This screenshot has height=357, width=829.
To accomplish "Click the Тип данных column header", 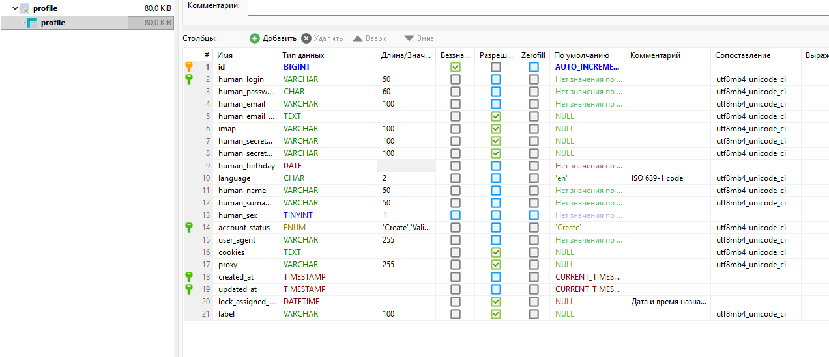I will (x=328, y=55).
